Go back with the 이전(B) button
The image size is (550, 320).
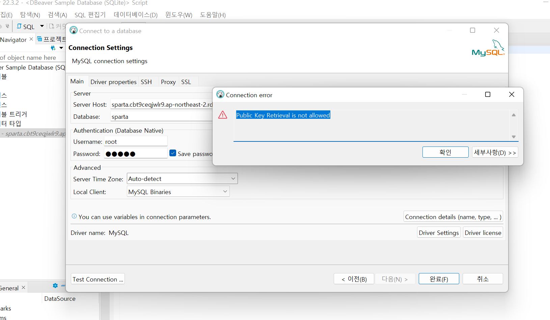coord(354,279)
